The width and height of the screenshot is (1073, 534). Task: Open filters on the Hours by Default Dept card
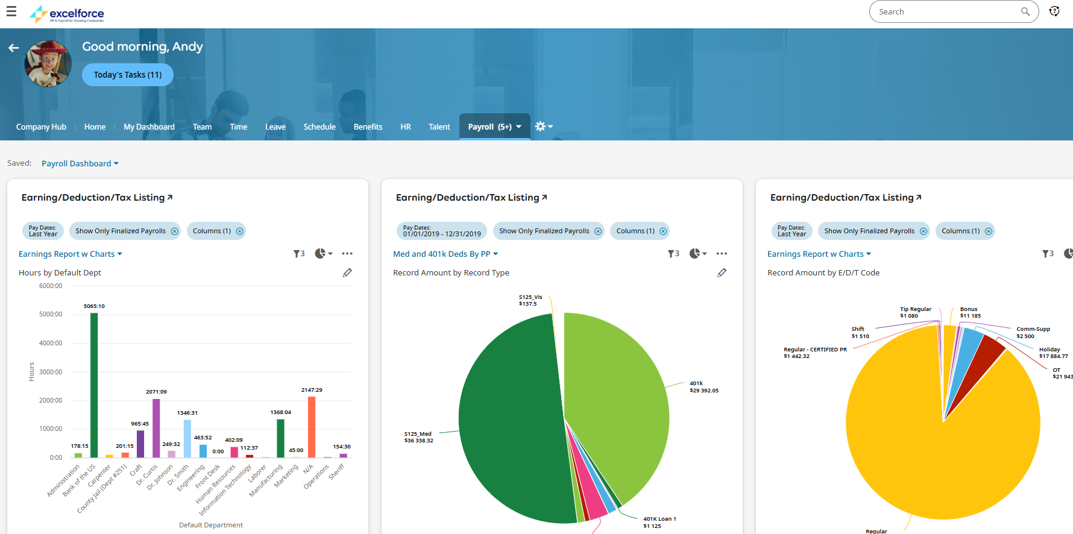tap(298, 254)
